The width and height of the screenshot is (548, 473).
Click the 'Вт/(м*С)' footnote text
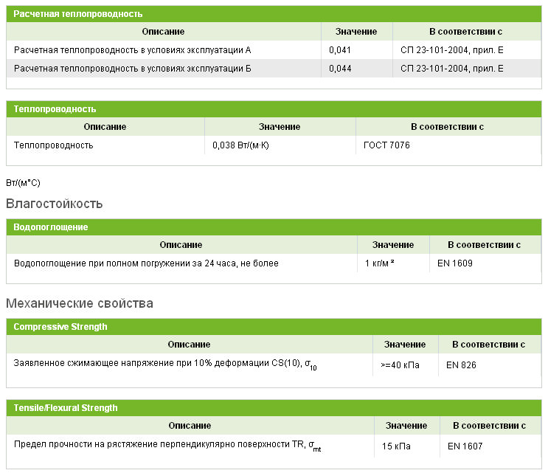(x=23, y=182)
